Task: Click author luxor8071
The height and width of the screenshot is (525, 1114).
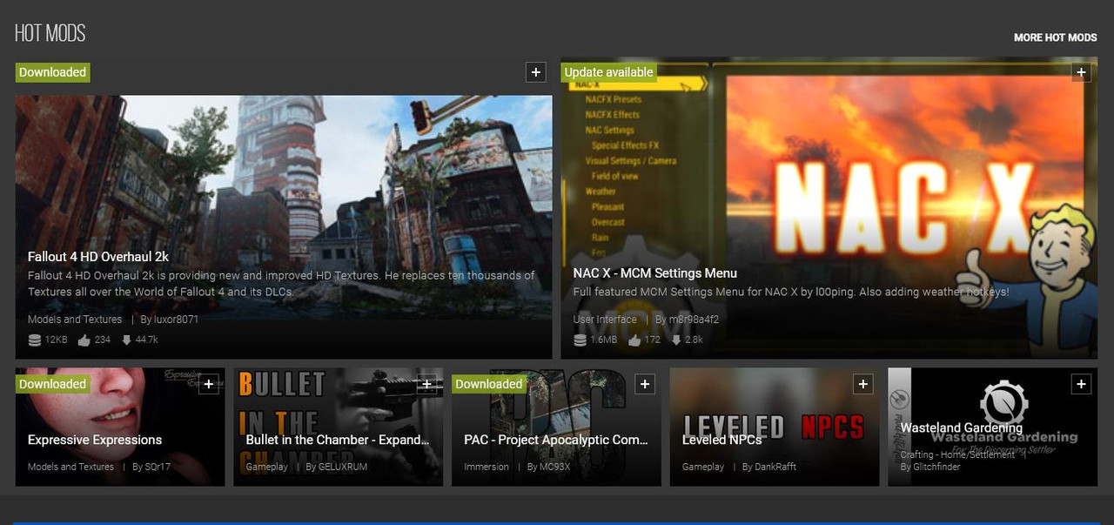Action: (x=176, y=320)
